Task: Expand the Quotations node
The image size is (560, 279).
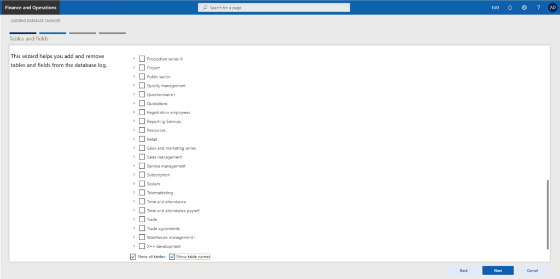Action: click(135, 103)
